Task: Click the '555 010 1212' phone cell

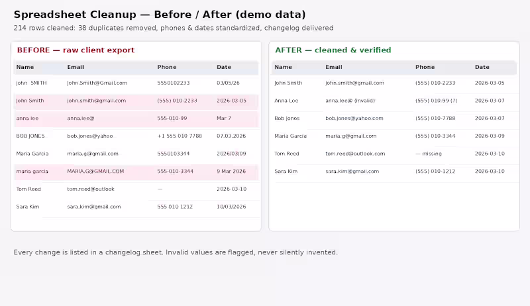Action: [x=175, y=207]
